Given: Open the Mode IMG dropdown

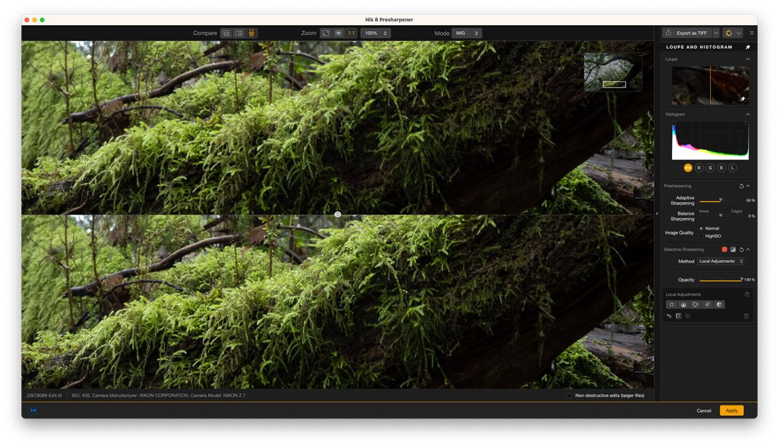Looking at the screenshot, I should (467, 33).
